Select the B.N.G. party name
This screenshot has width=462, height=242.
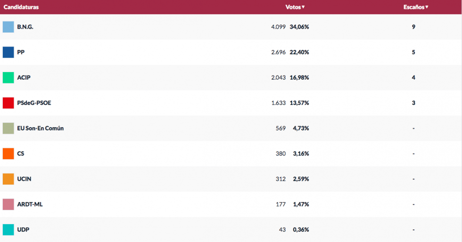click(x=25, y=27)
